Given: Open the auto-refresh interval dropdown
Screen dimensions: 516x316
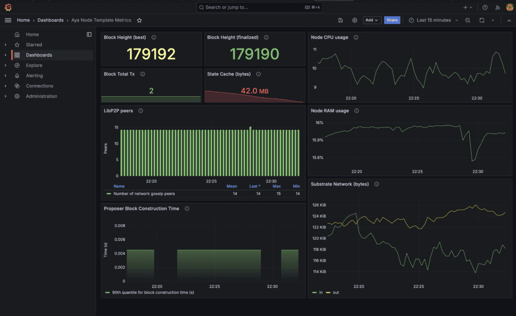Looking at the screenshot, I should [x=493, y=20].
